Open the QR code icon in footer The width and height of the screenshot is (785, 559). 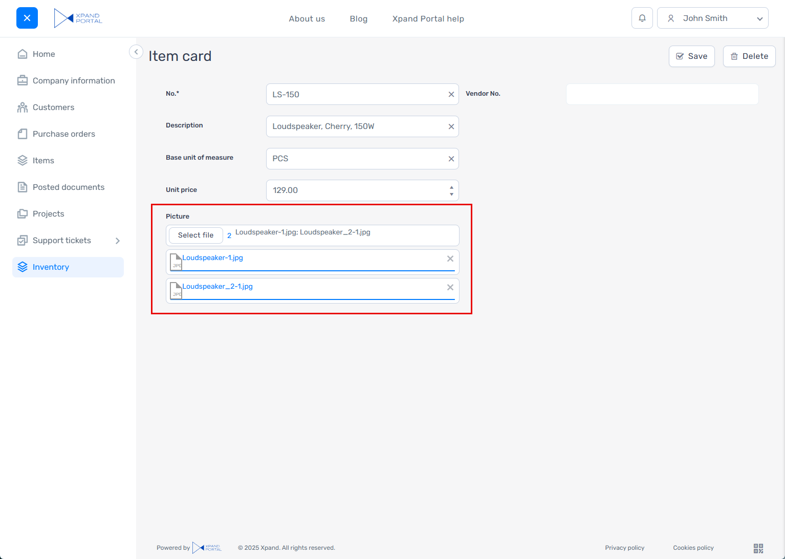click(x=758, y=548)
